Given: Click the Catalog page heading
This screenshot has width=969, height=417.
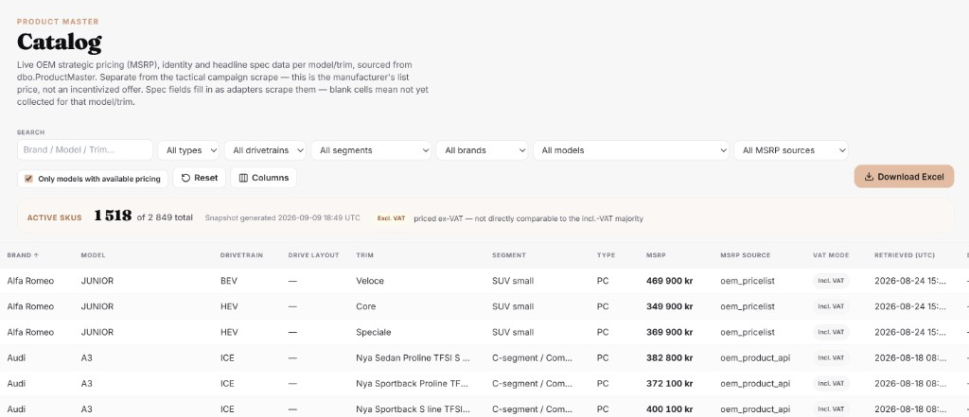Looking at the screenshot, I should click(60, 42).
